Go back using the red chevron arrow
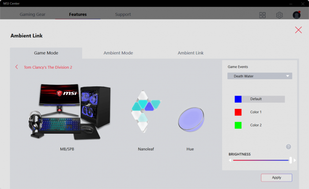The width and height of the screenshot is (309, 189). pyautogui.click(x=17, y=67)
